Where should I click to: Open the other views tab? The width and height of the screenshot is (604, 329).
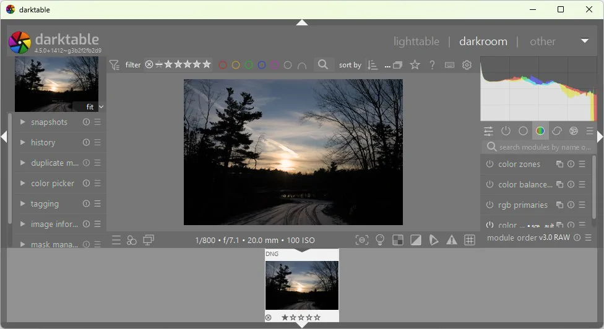(542, 41)
